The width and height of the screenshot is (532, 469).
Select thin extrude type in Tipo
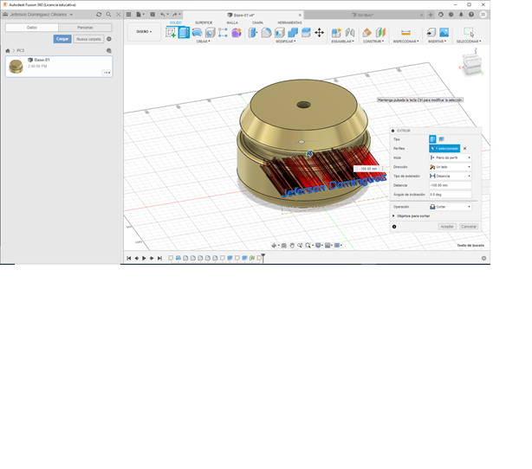[441, 139]
